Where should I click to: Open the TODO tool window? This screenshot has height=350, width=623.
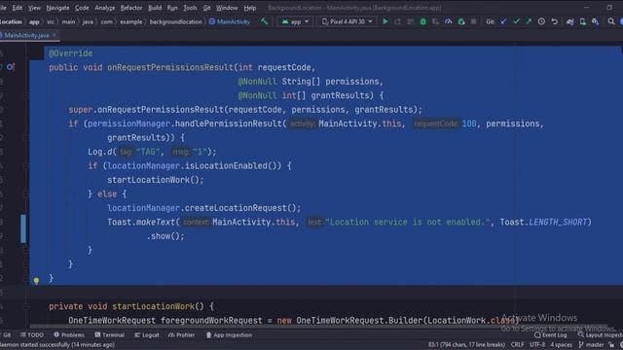(32, 334)
